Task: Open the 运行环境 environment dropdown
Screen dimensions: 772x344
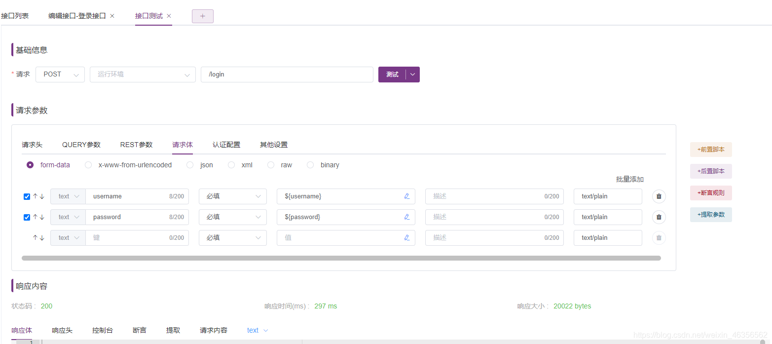Action: click(142, 74)
